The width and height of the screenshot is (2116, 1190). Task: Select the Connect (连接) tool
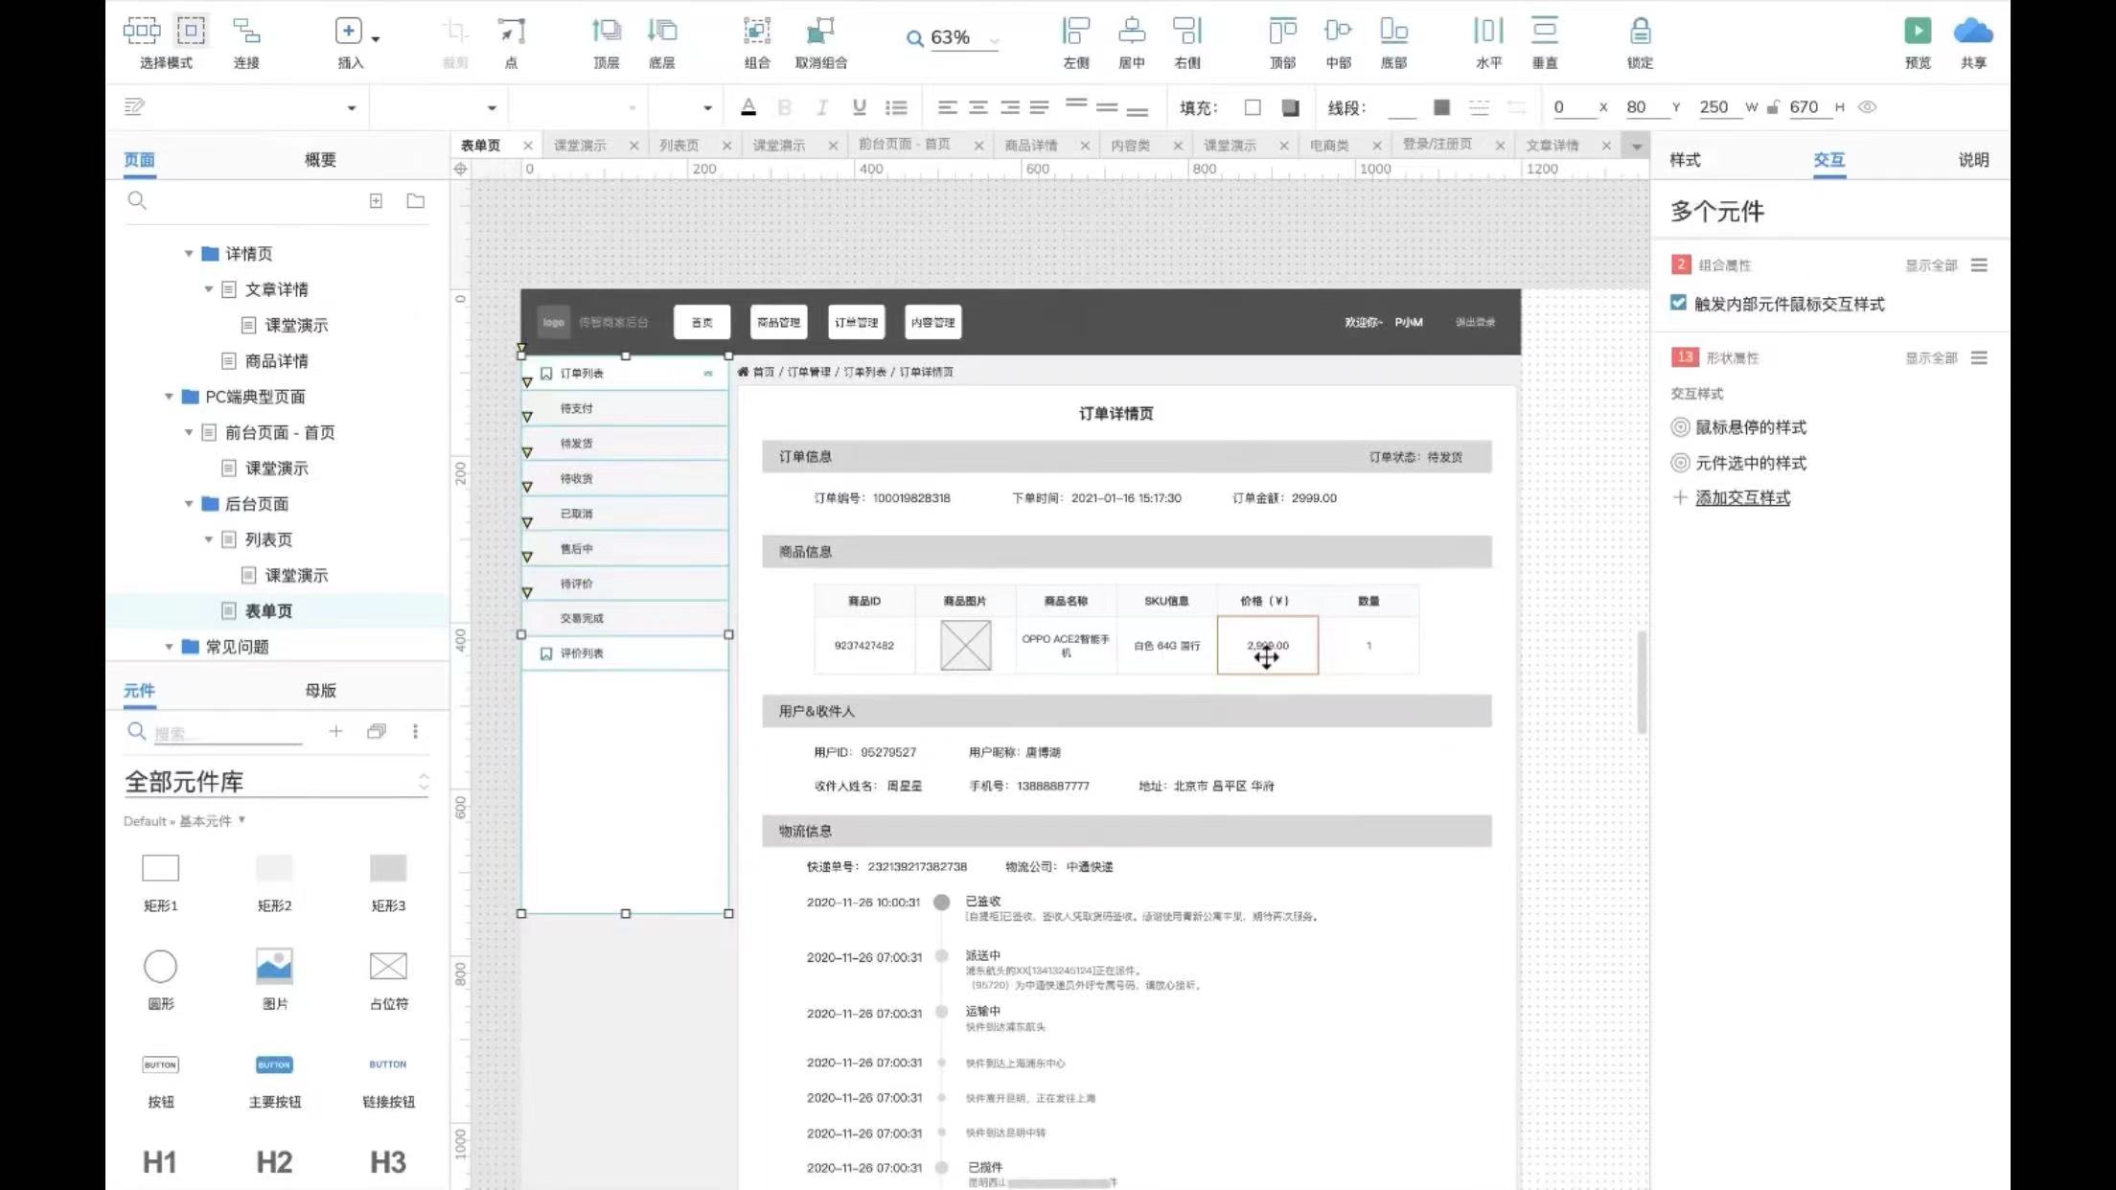point(246,32)
